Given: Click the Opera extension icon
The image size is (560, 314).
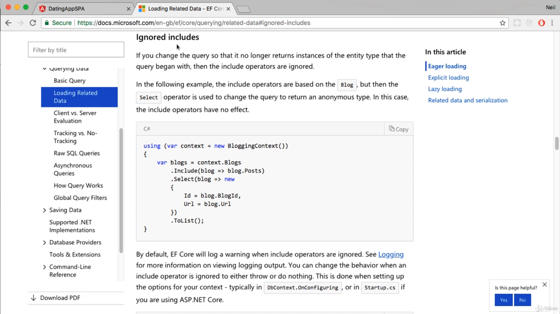Looking at the screenshot, I should pyautogui.click(x=542, y=23).
